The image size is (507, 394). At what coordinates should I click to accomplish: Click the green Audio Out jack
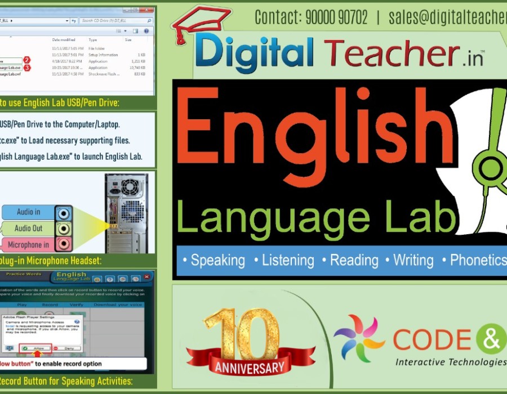(64, 229)
